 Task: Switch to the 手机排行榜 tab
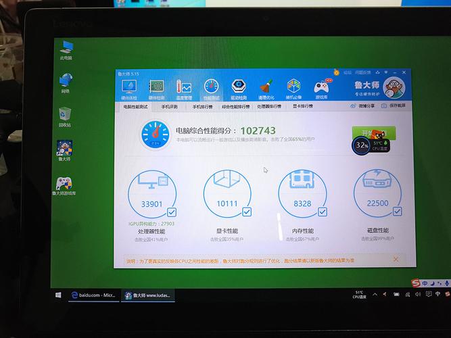click(202, 107)
